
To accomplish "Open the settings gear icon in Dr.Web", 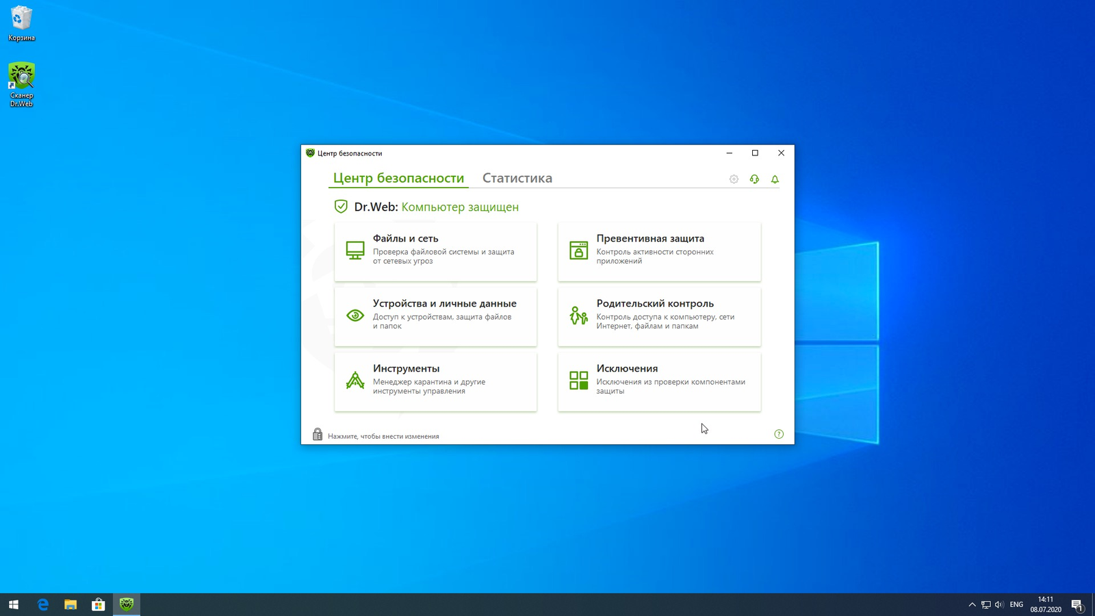I will (734, 179).
